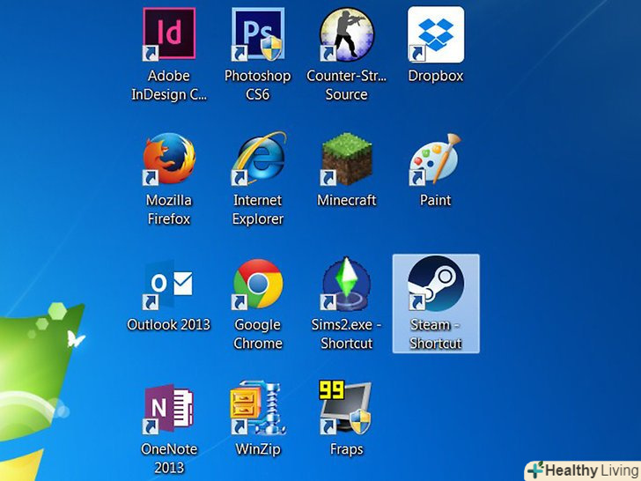Click the Internet Explorer icon
Image resolution: width=641 pixels, height=481 pixels.
[258, 159]
